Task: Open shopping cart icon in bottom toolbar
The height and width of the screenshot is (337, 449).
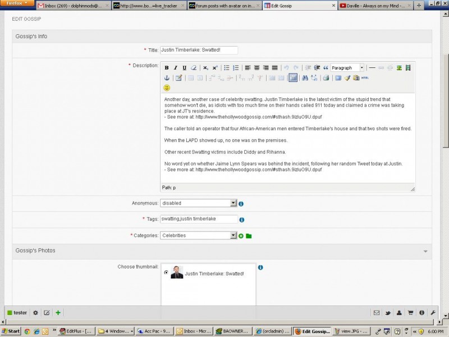Action: click(410, 313)
